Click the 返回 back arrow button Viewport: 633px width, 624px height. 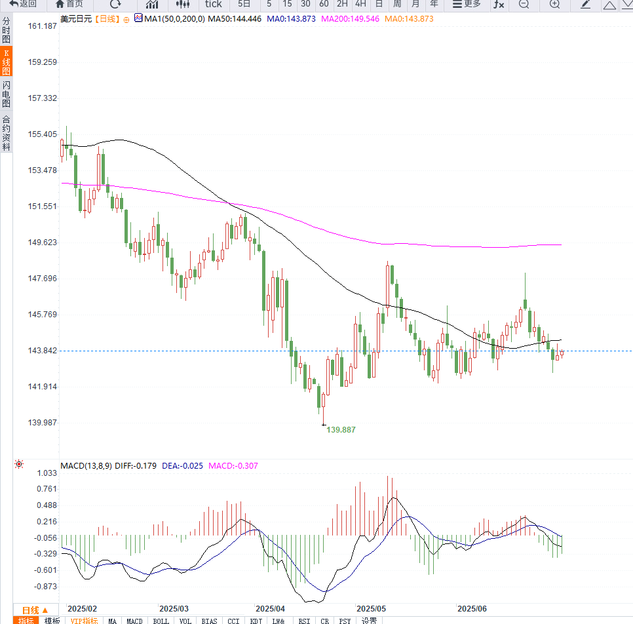[23, 4]
